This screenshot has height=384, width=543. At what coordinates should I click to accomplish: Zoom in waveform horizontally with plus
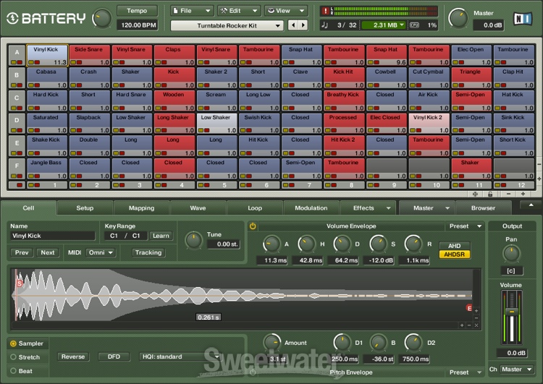(462, 325)
